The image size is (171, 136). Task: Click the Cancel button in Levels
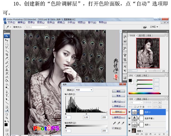click(119, 96)
